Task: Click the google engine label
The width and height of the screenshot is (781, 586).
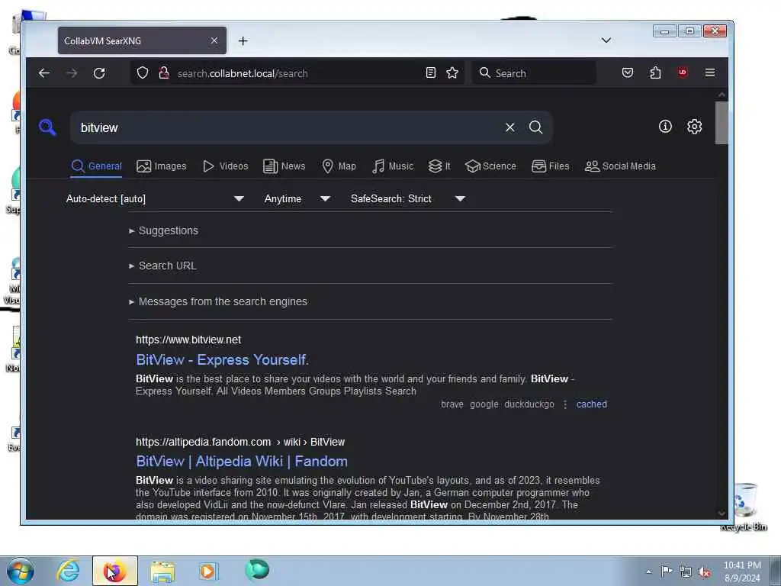Action: (x=484, y=404)
